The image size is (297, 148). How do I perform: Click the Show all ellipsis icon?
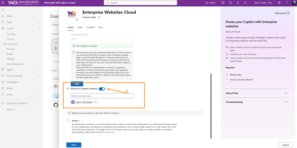coord(3,110)
